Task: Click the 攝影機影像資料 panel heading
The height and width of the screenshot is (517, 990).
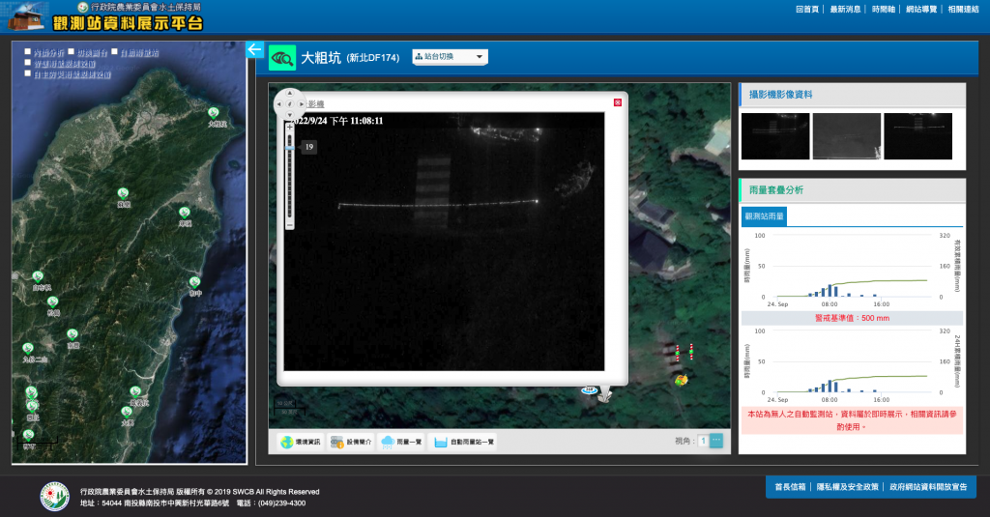Action: tap(780, 95)
